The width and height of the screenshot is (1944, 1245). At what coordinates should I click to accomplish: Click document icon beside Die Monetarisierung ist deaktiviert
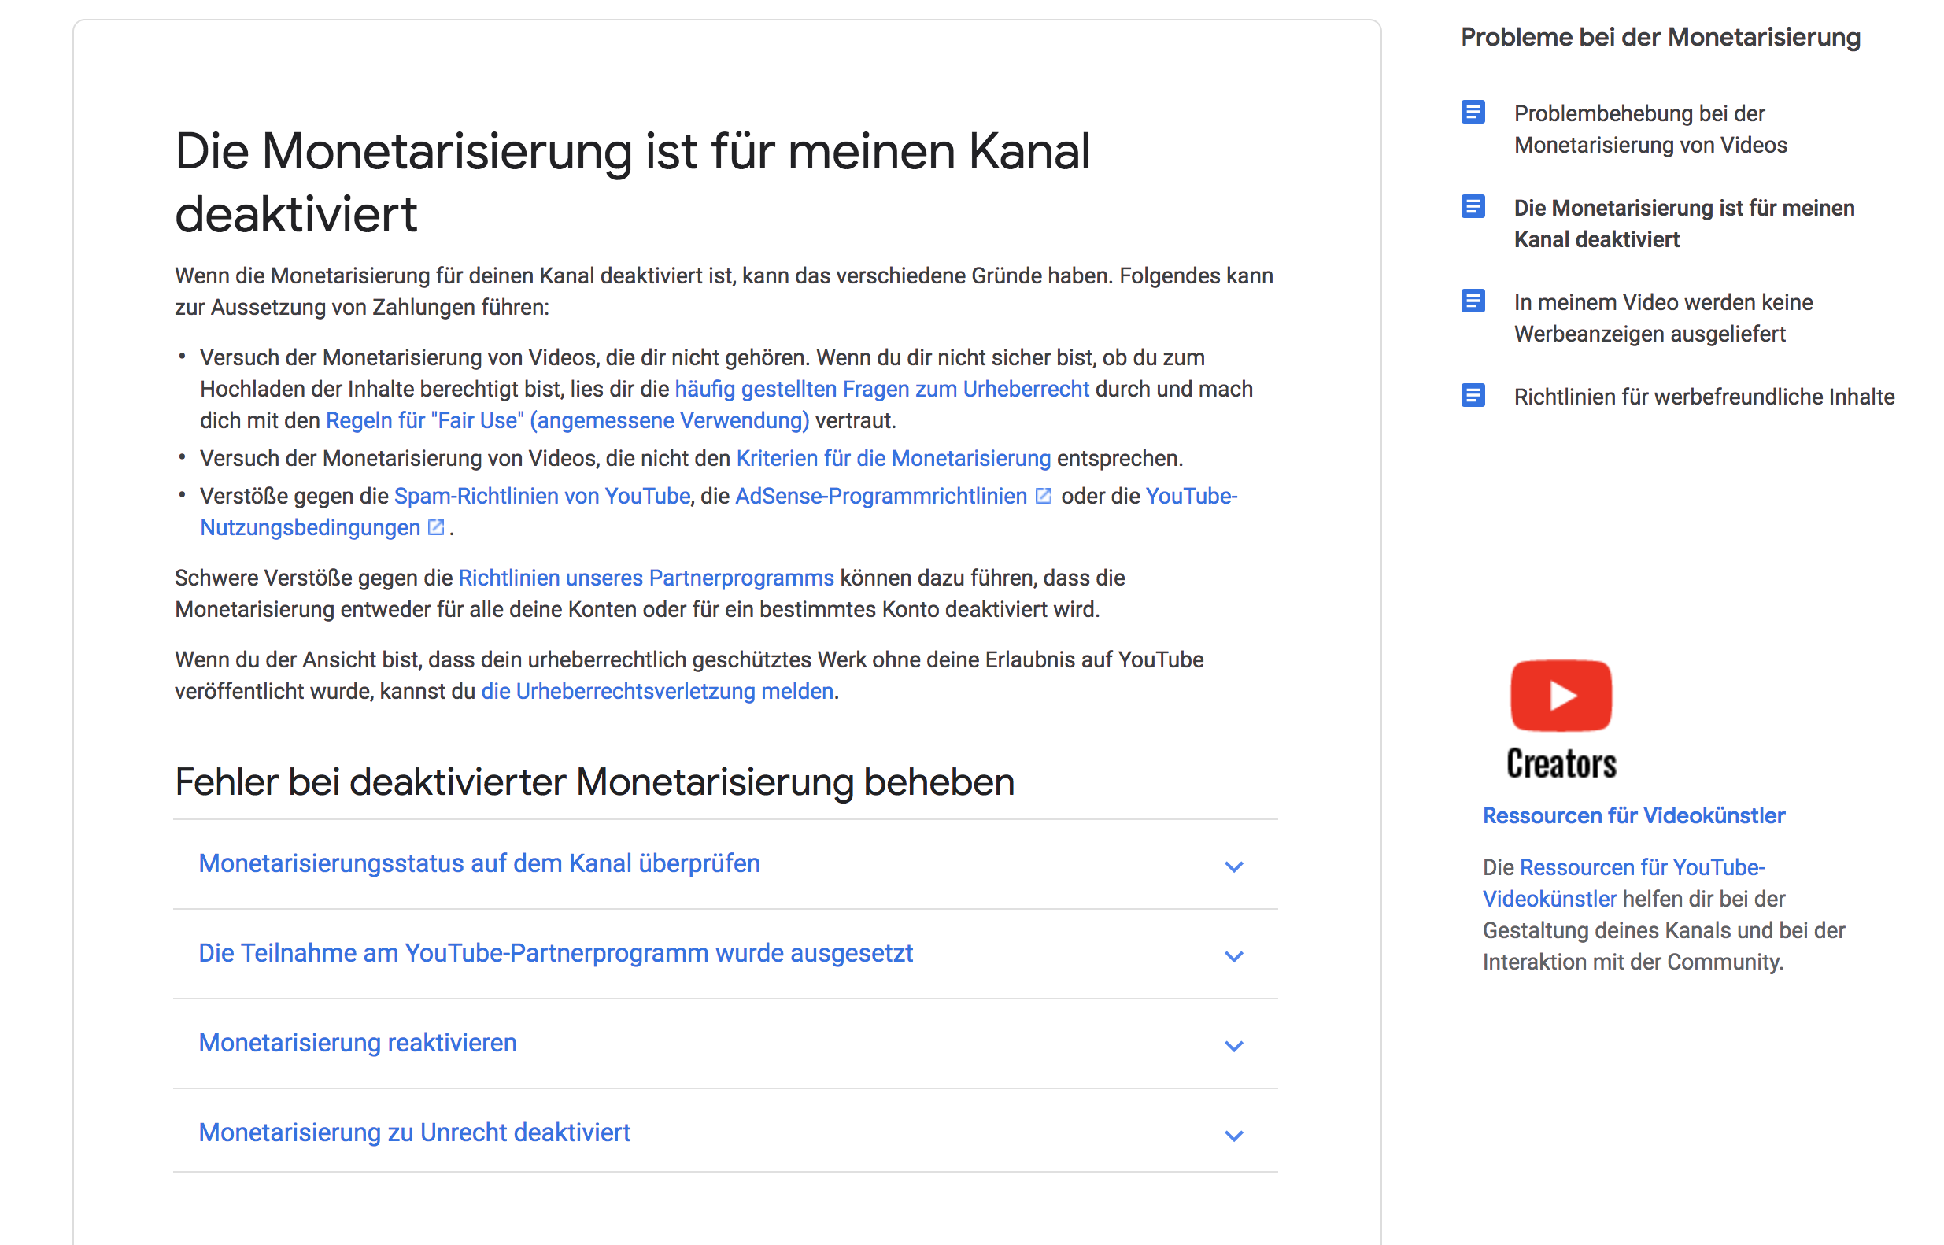click(1473, 207)
